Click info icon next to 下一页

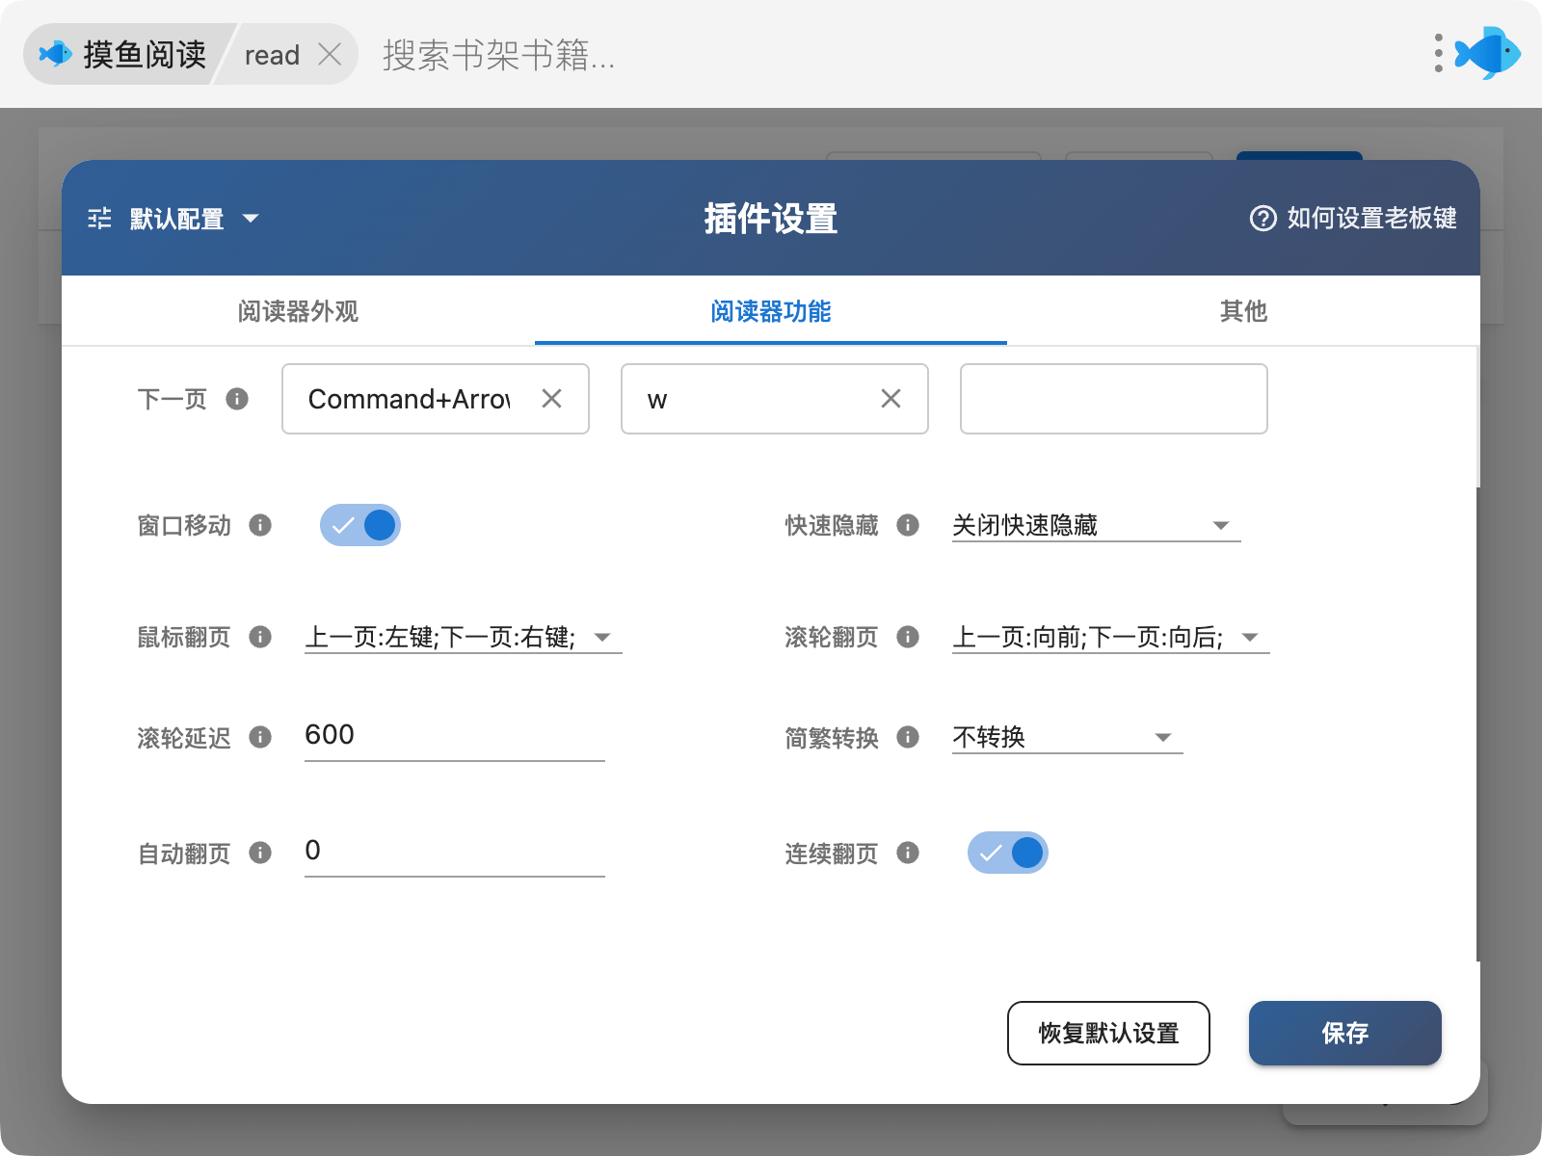(237, 399)
